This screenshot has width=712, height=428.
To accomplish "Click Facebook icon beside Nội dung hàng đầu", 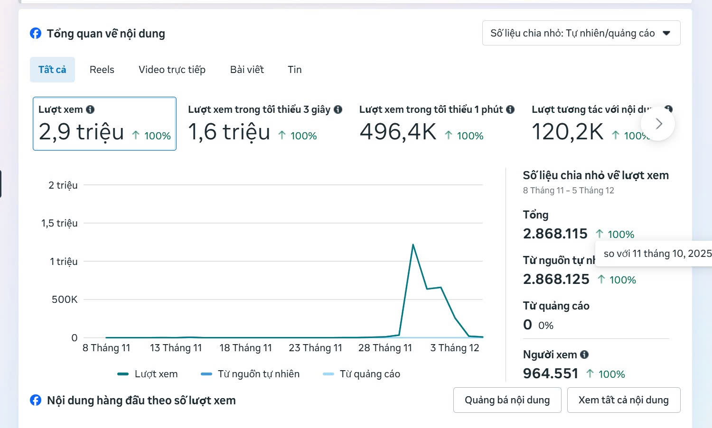I will click(36, 400).
